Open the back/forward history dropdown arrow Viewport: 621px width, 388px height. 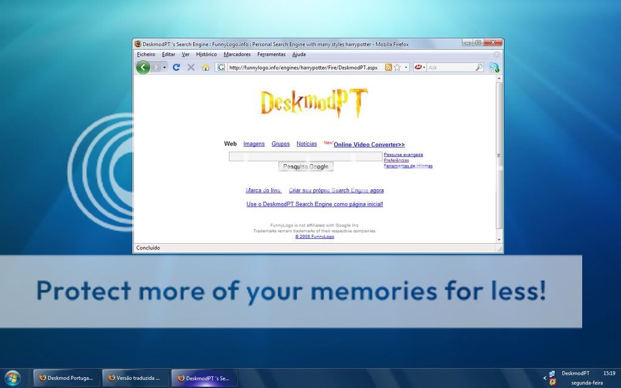click(x=164, y=67)
